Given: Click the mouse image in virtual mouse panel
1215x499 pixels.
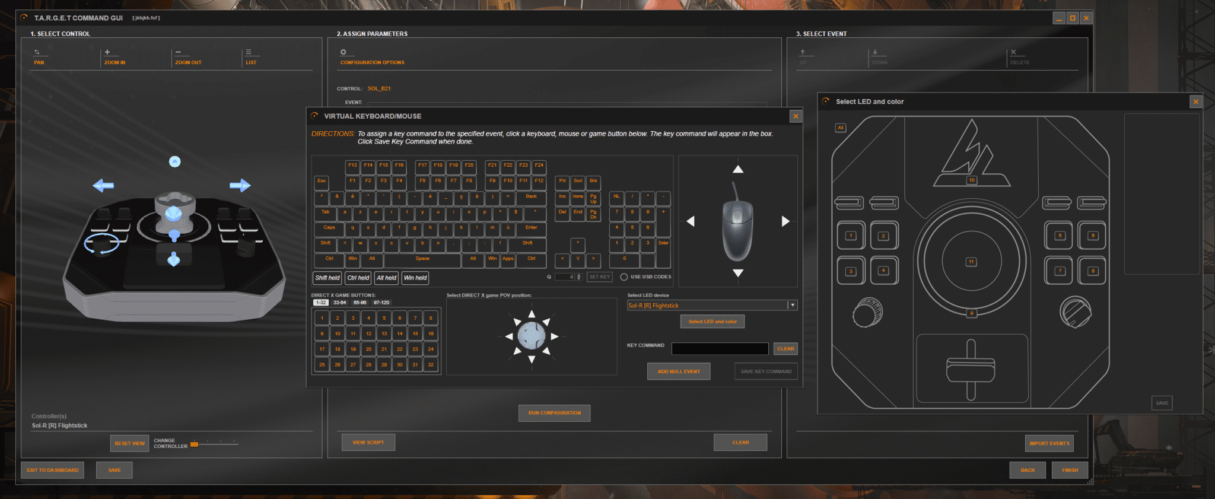Looking at the screenshot, I should (x=737, y=228).
